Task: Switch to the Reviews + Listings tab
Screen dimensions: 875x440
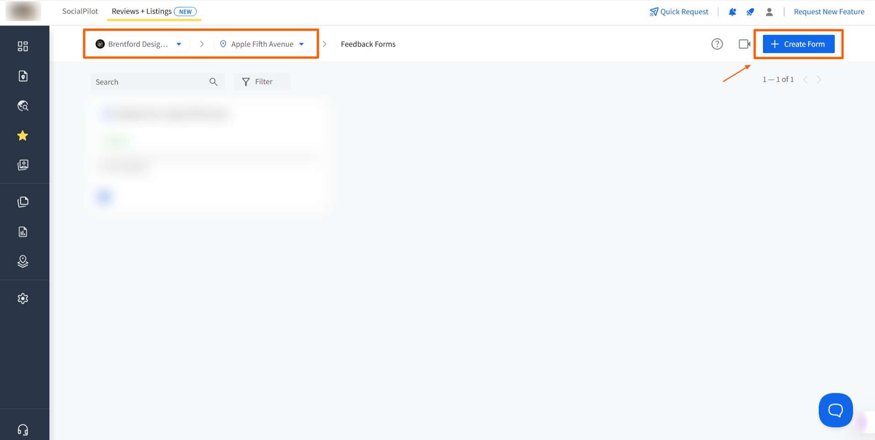Action: (154, 11)
